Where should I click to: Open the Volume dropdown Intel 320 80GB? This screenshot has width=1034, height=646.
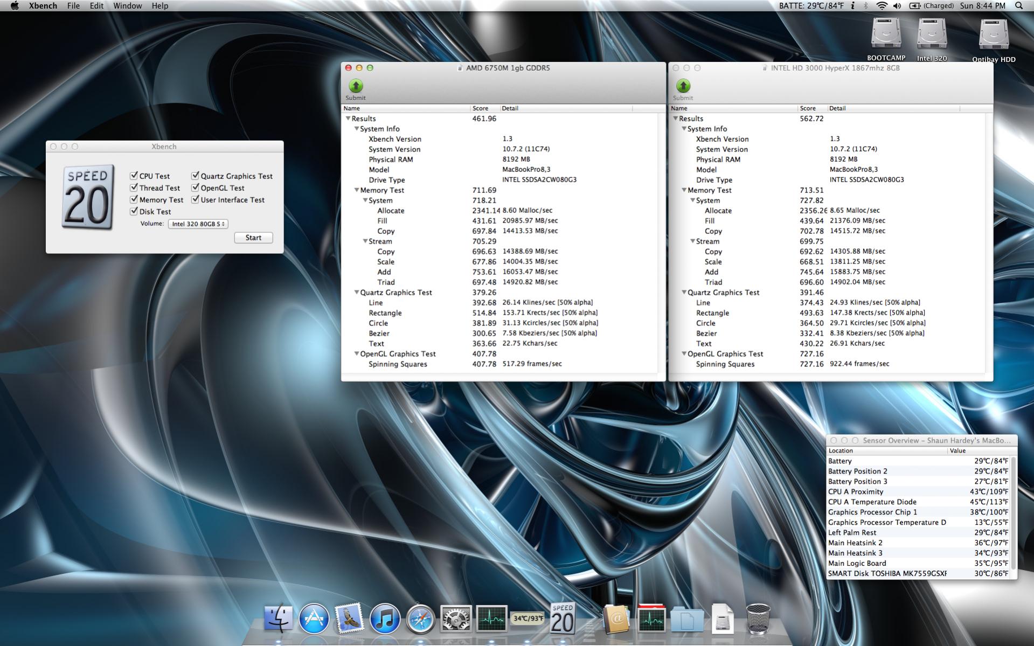(x=198, y=224)
